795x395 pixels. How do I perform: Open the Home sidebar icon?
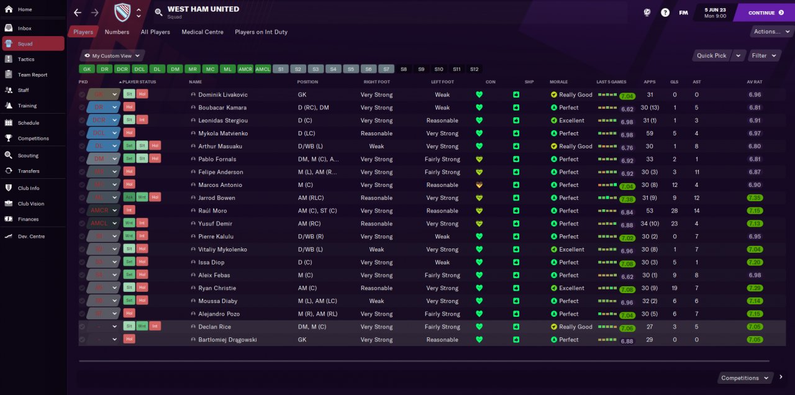point(9,9)
